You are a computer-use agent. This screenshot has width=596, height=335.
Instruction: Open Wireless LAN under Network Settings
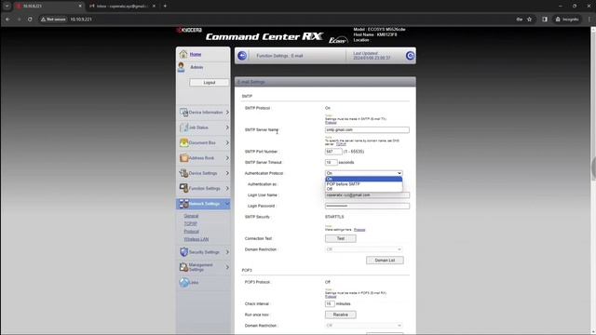click(x=196, y=239)
